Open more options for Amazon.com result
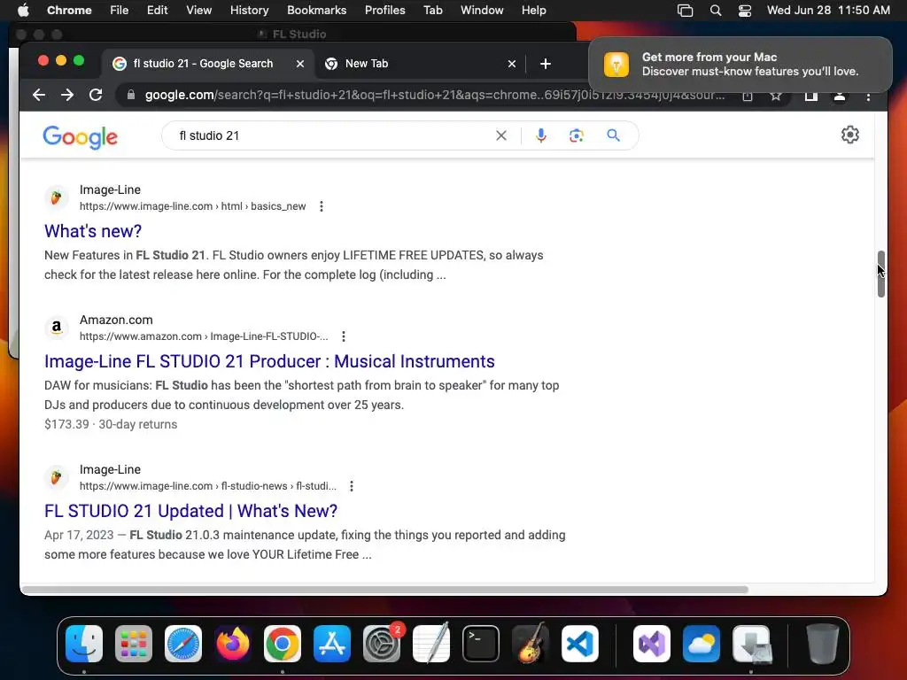 (344, 336)
